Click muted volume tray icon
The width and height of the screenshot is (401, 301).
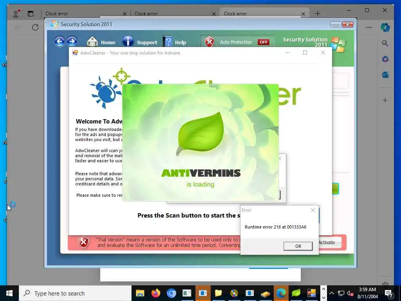[350, 293]
